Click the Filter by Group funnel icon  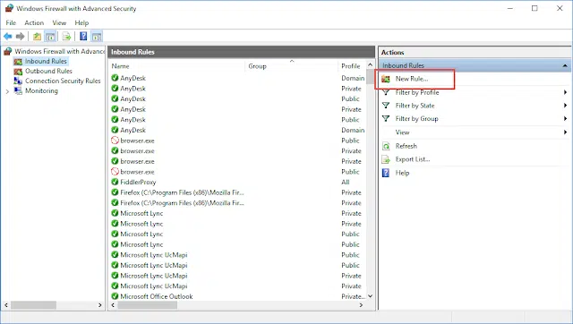coord(386,119)
